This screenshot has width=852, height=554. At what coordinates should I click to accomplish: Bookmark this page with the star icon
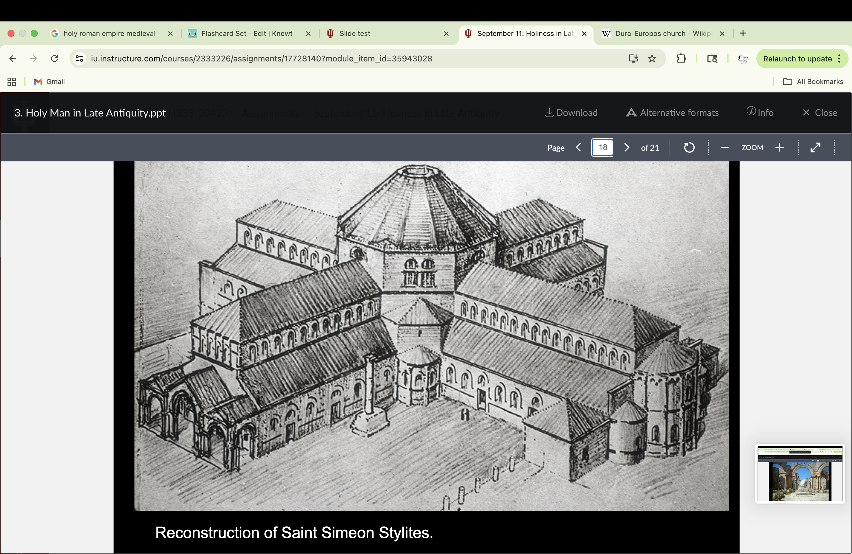[x=652, y=58]
